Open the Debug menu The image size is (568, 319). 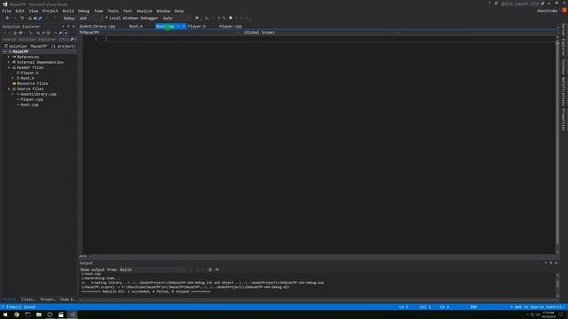83,11
